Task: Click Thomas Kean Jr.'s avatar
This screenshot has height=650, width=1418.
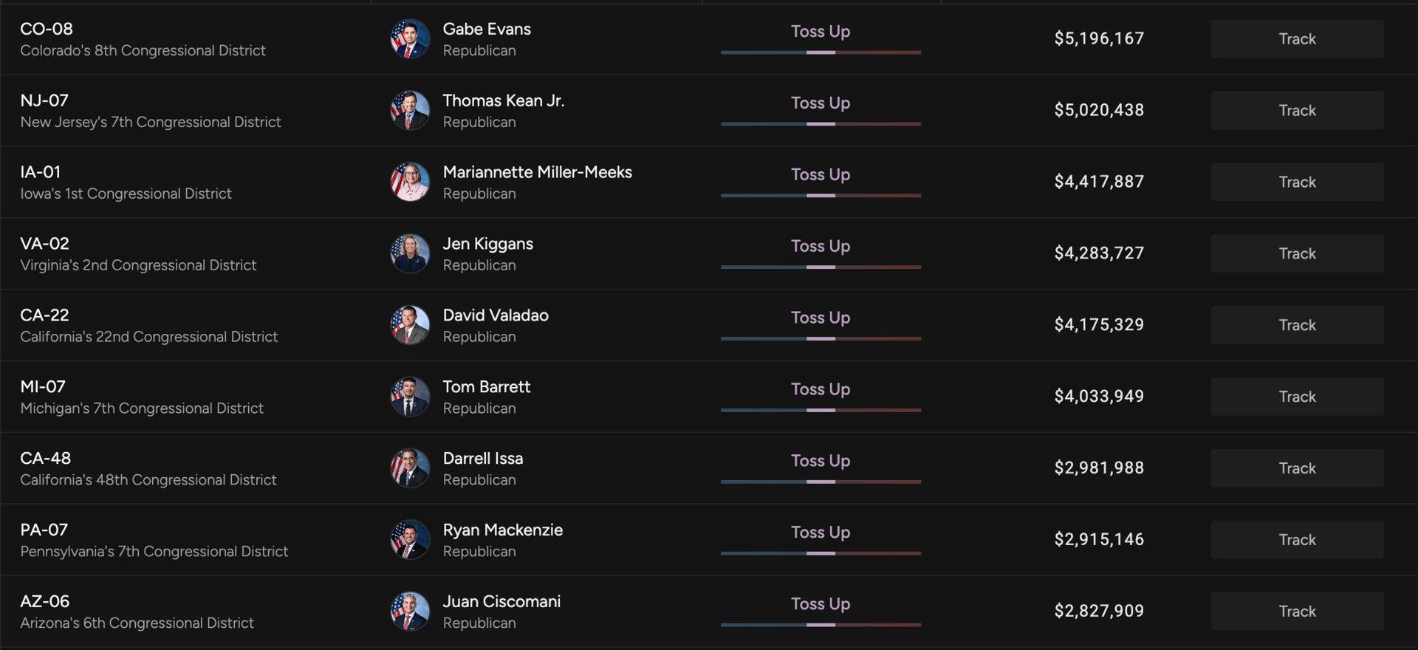Action: coord(410,111)
